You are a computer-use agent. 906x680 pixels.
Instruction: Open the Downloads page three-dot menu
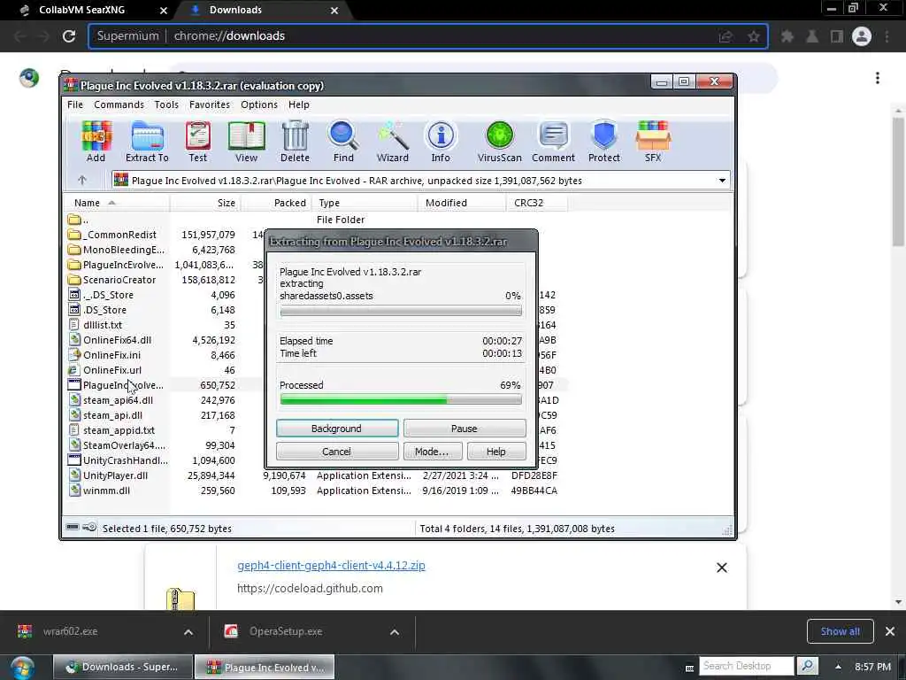[877, 78]
